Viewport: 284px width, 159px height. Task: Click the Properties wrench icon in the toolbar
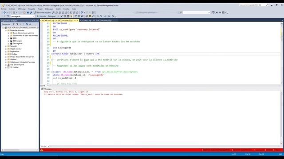217,13
